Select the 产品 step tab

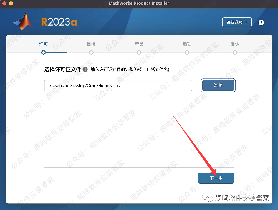pos(139,44)
